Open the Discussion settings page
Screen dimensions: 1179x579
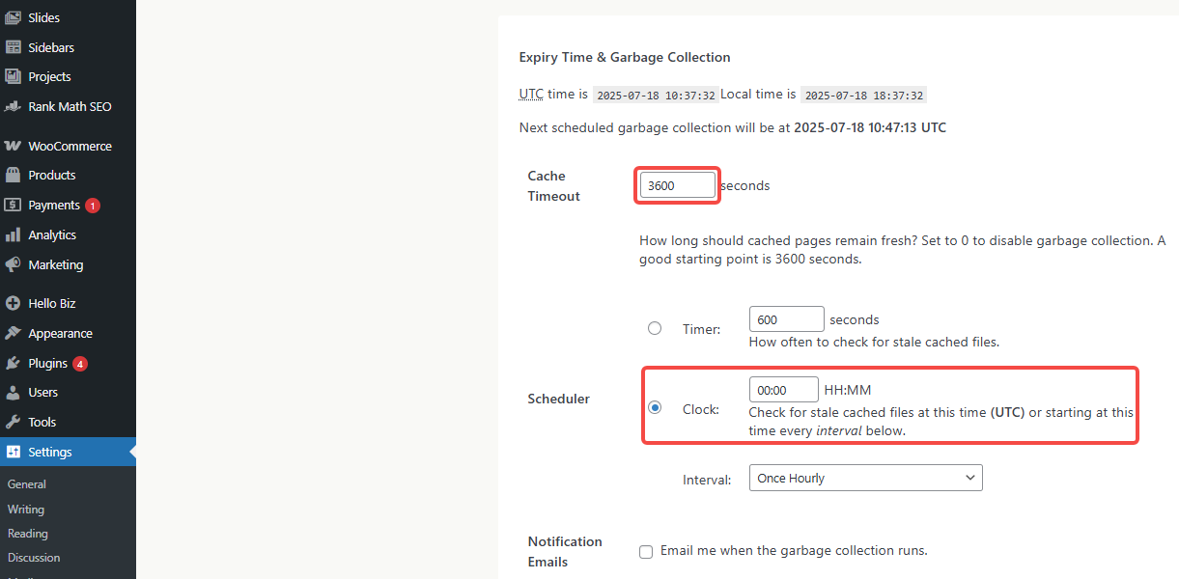[32, 557]
